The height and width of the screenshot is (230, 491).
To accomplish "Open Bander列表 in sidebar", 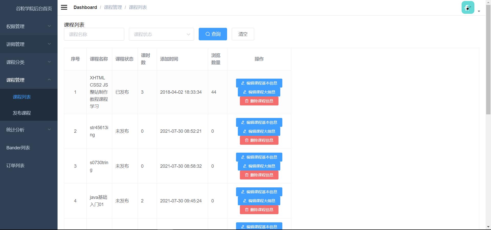I will pyautogui.click(x=29, y=148).
